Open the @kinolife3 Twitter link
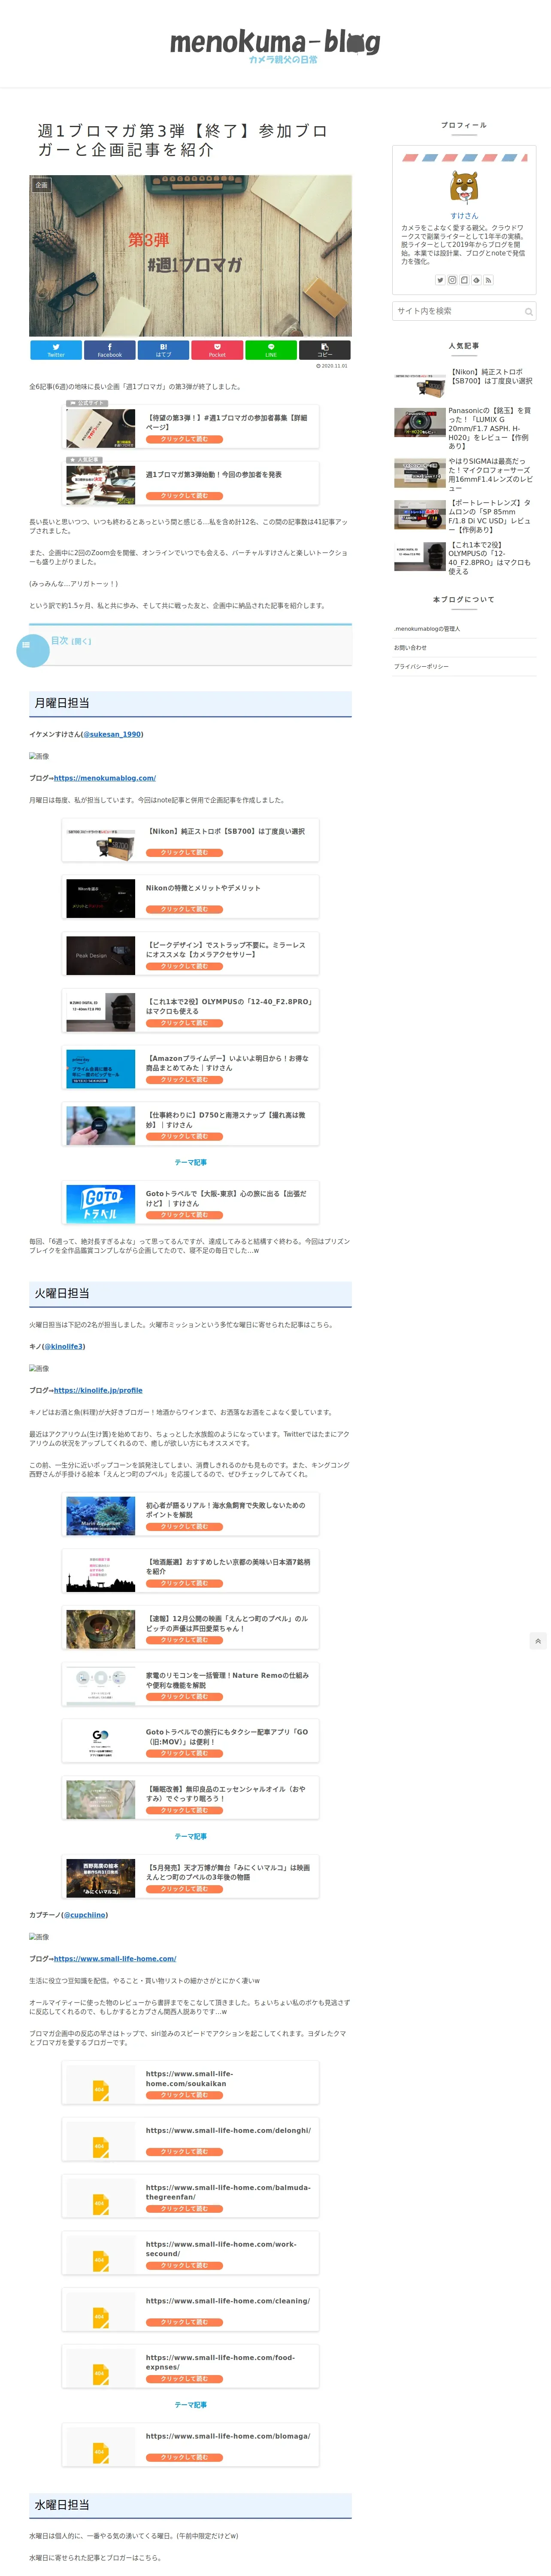 [x=63, y=1346]
